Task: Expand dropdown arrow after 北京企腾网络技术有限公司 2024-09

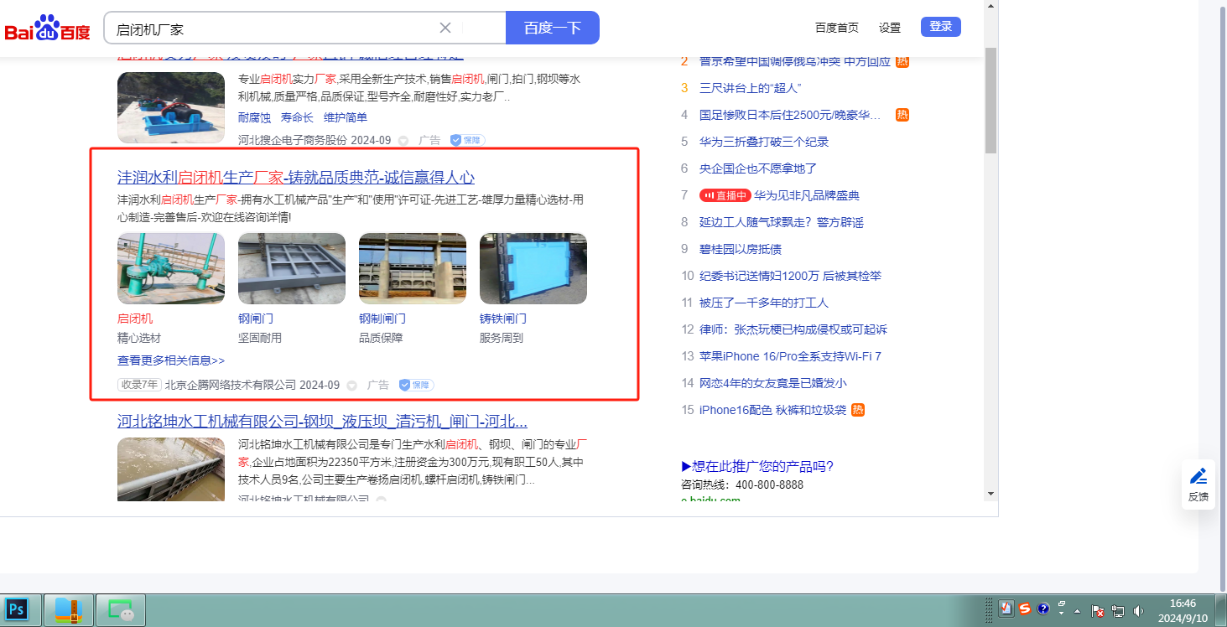Action: tap(352, 386)
